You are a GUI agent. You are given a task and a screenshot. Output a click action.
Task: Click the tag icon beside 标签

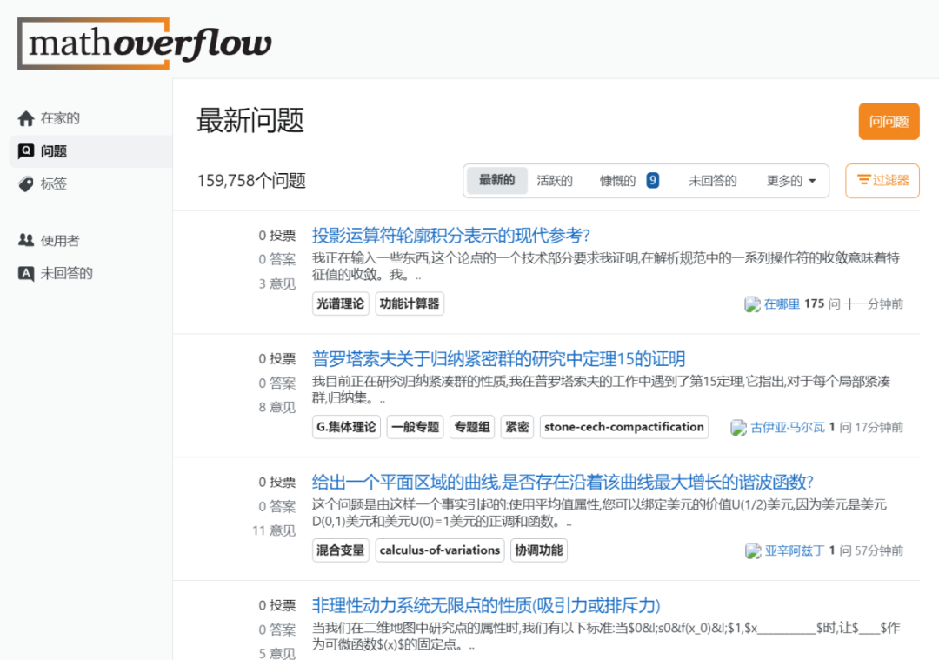tap(26, 183)
